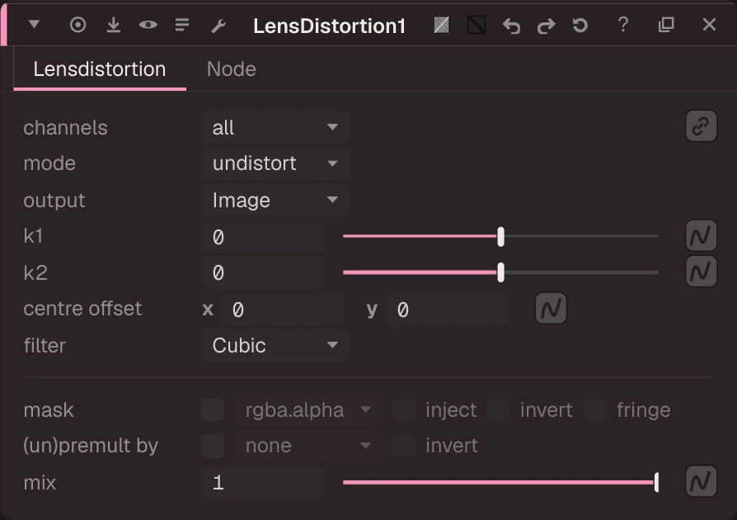Click the center-node target icon in the header
Viewport: 737px width, 520px height.
point(78,25)
